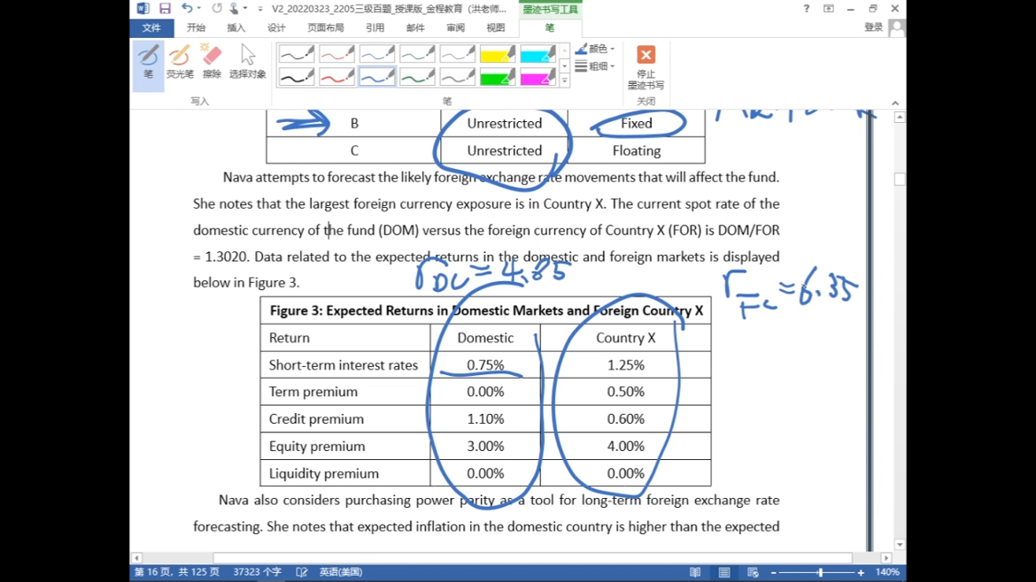Open the 颜色 color dropdown
The height and width of the screenshot is (582, 1036).
point(595,49)
